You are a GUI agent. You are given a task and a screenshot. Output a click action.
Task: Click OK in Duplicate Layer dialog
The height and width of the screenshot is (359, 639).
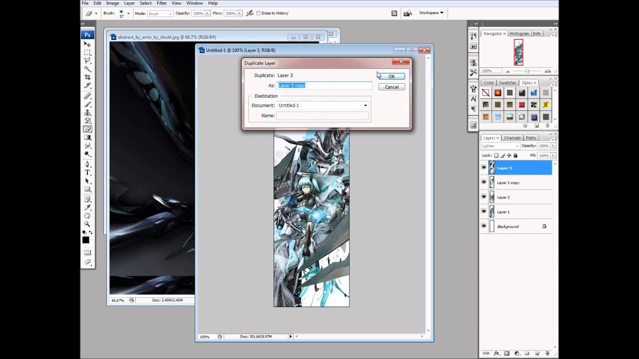(391, 76)
